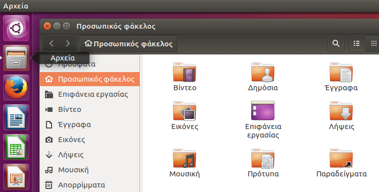Launch LibreOffice Impress from the dock
Screen dimensions: 379x192
click(16, 177)
